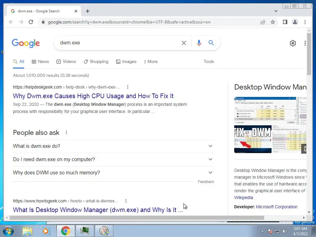Click the vertical scrollbar thumb

coord(309,54)
